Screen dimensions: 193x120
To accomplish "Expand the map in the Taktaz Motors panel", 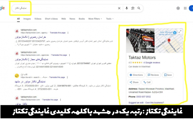I will click(x=180, y=31).
